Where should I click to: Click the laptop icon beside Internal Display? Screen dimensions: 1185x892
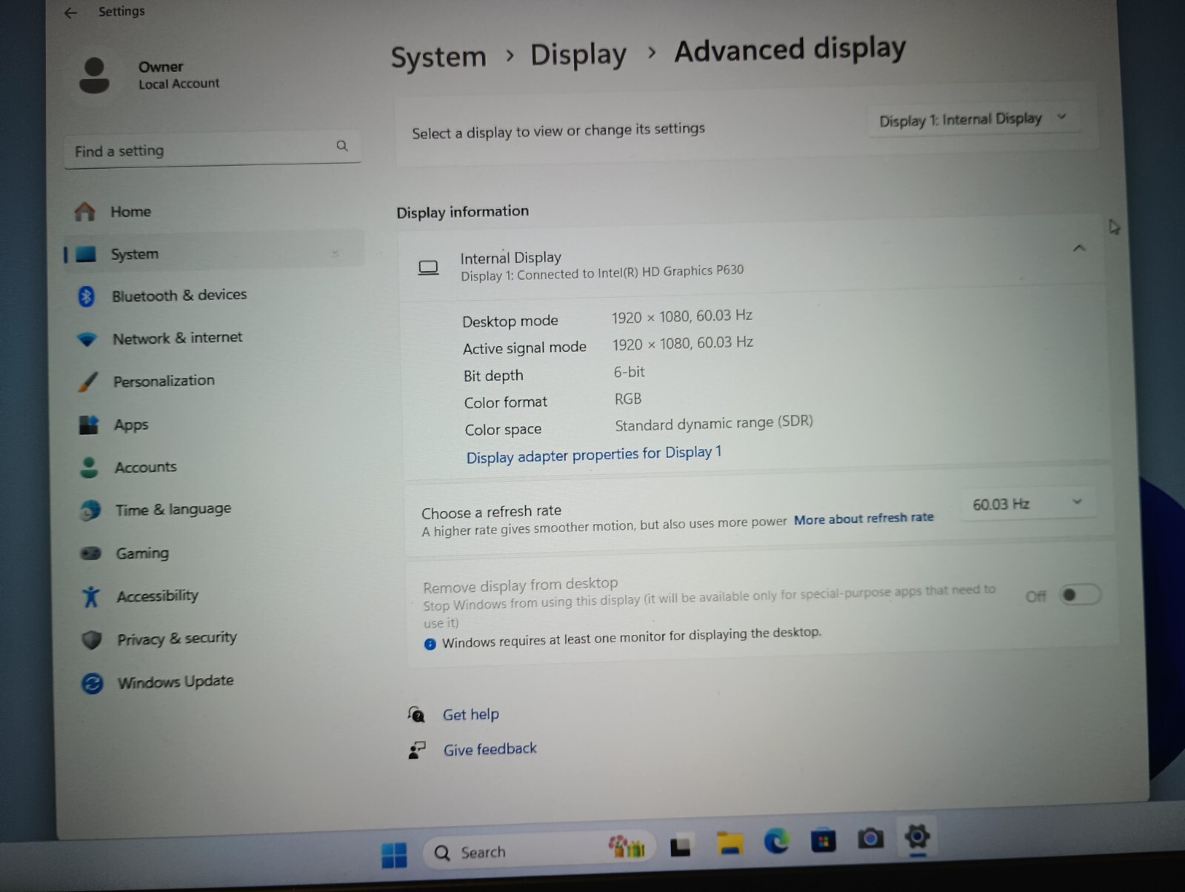[x=428, y=267]
